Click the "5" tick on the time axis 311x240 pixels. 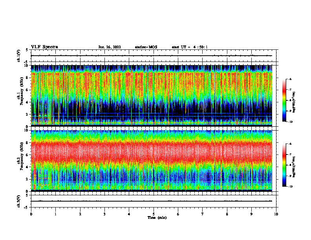coord(154,214)
